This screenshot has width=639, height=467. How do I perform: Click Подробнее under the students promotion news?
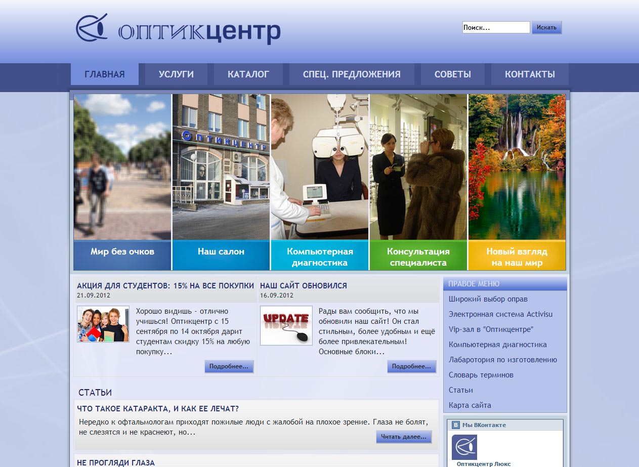click(x=229, y=366)
